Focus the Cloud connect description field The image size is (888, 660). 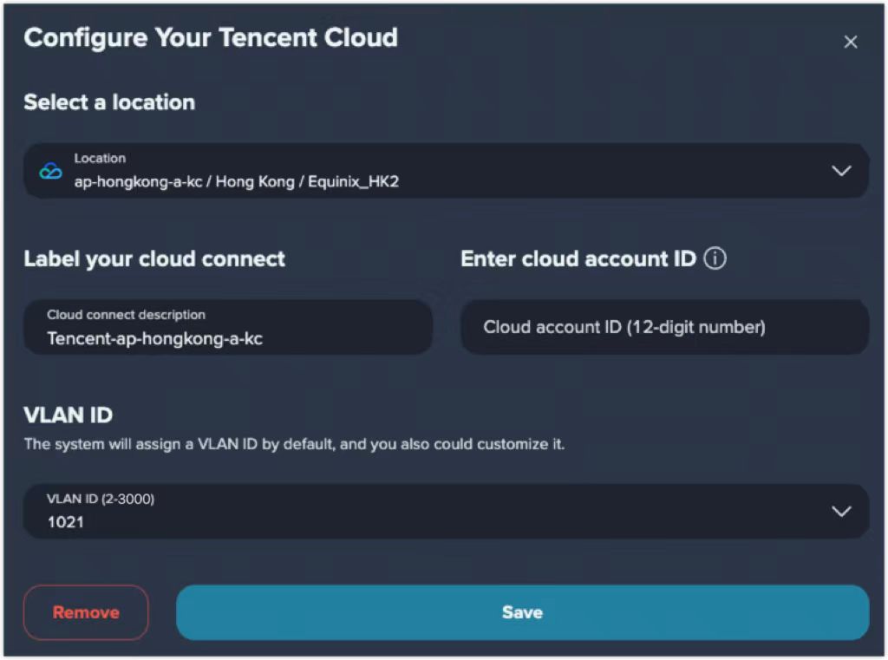pos(228,328)
